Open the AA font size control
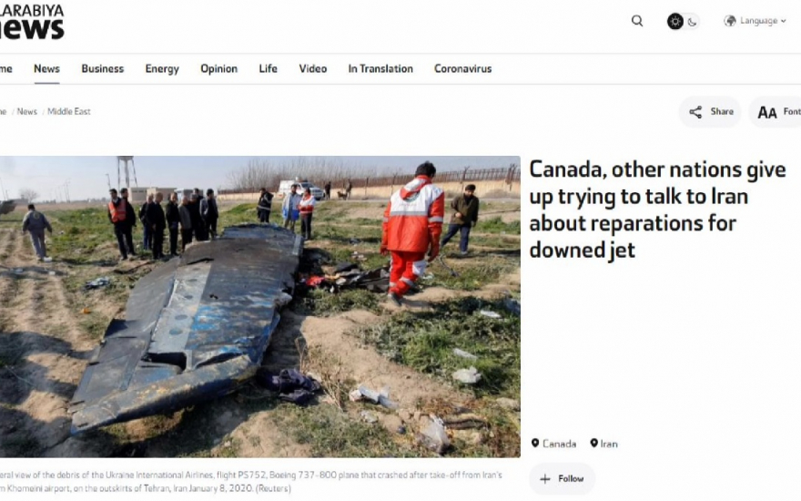 [x=767, y=112]
